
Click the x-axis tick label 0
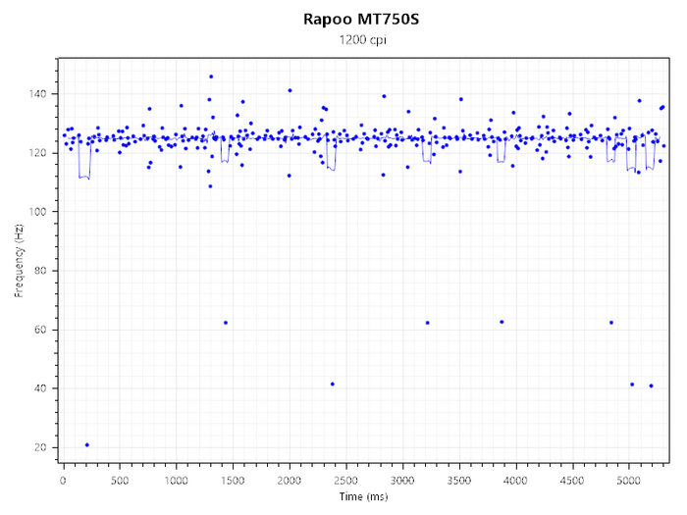pos(64,481)
